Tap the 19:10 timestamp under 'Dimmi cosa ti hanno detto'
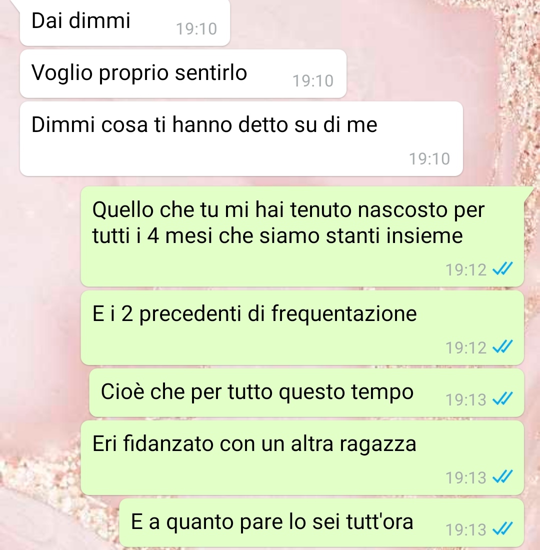Viewport: 540px width, 550px height. tap(429, 158)
